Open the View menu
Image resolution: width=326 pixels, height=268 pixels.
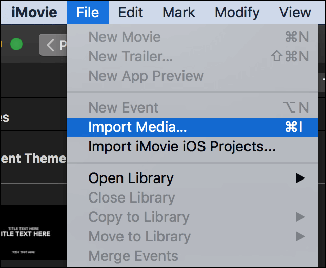[x=295, y=12]
